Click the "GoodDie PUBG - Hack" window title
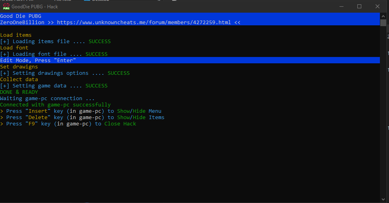 [35, 7]
